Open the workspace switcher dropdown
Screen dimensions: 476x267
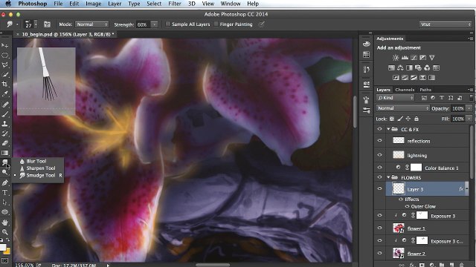[x=446, y=24]
